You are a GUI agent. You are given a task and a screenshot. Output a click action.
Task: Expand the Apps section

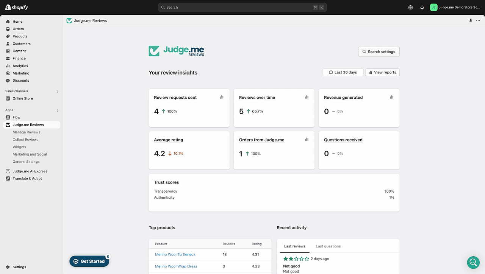58,110
